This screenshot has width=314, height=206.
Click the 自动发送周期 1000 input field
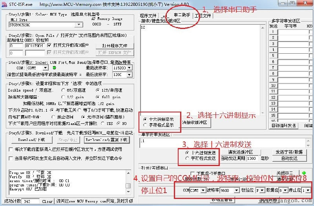(x=252, y=159)
